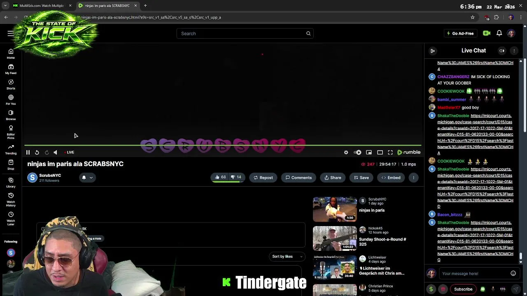527x296 pixels.
Task: Dislike the video with thumbs down
Action: pyautogui.click(x=236, y=177)
